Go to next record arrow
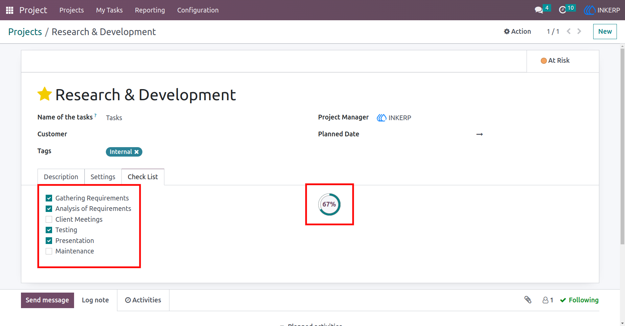625x326 pixels. [x=579, y=31]
